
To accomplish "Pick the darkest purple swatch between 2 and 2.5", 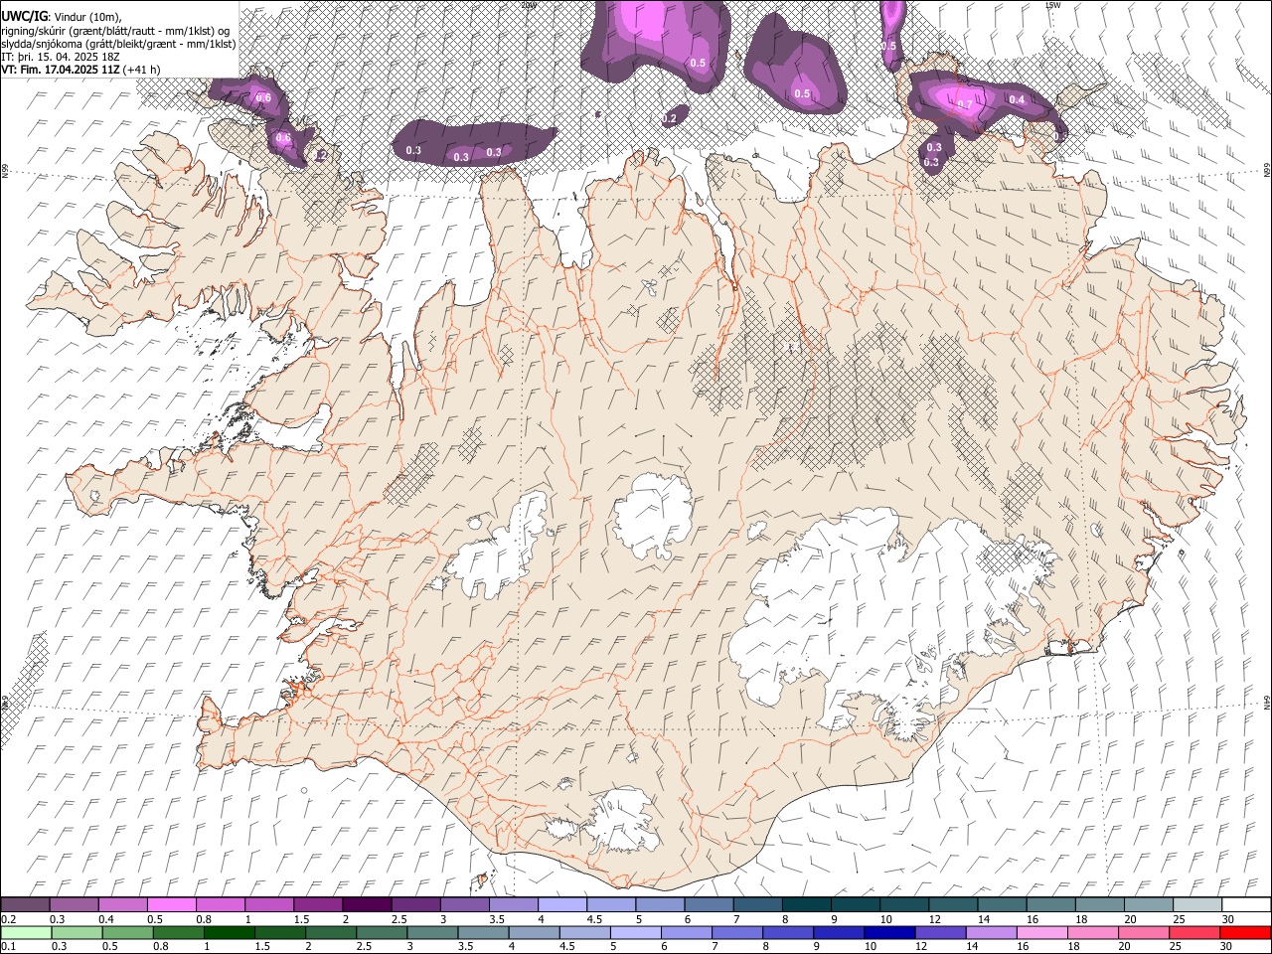I will [367, 905].
